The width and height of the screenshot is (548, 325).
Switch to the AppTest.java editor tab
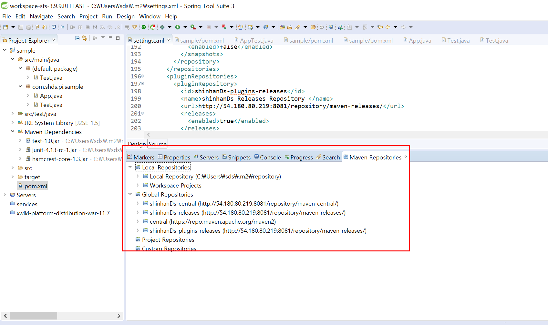pos(254,40)
